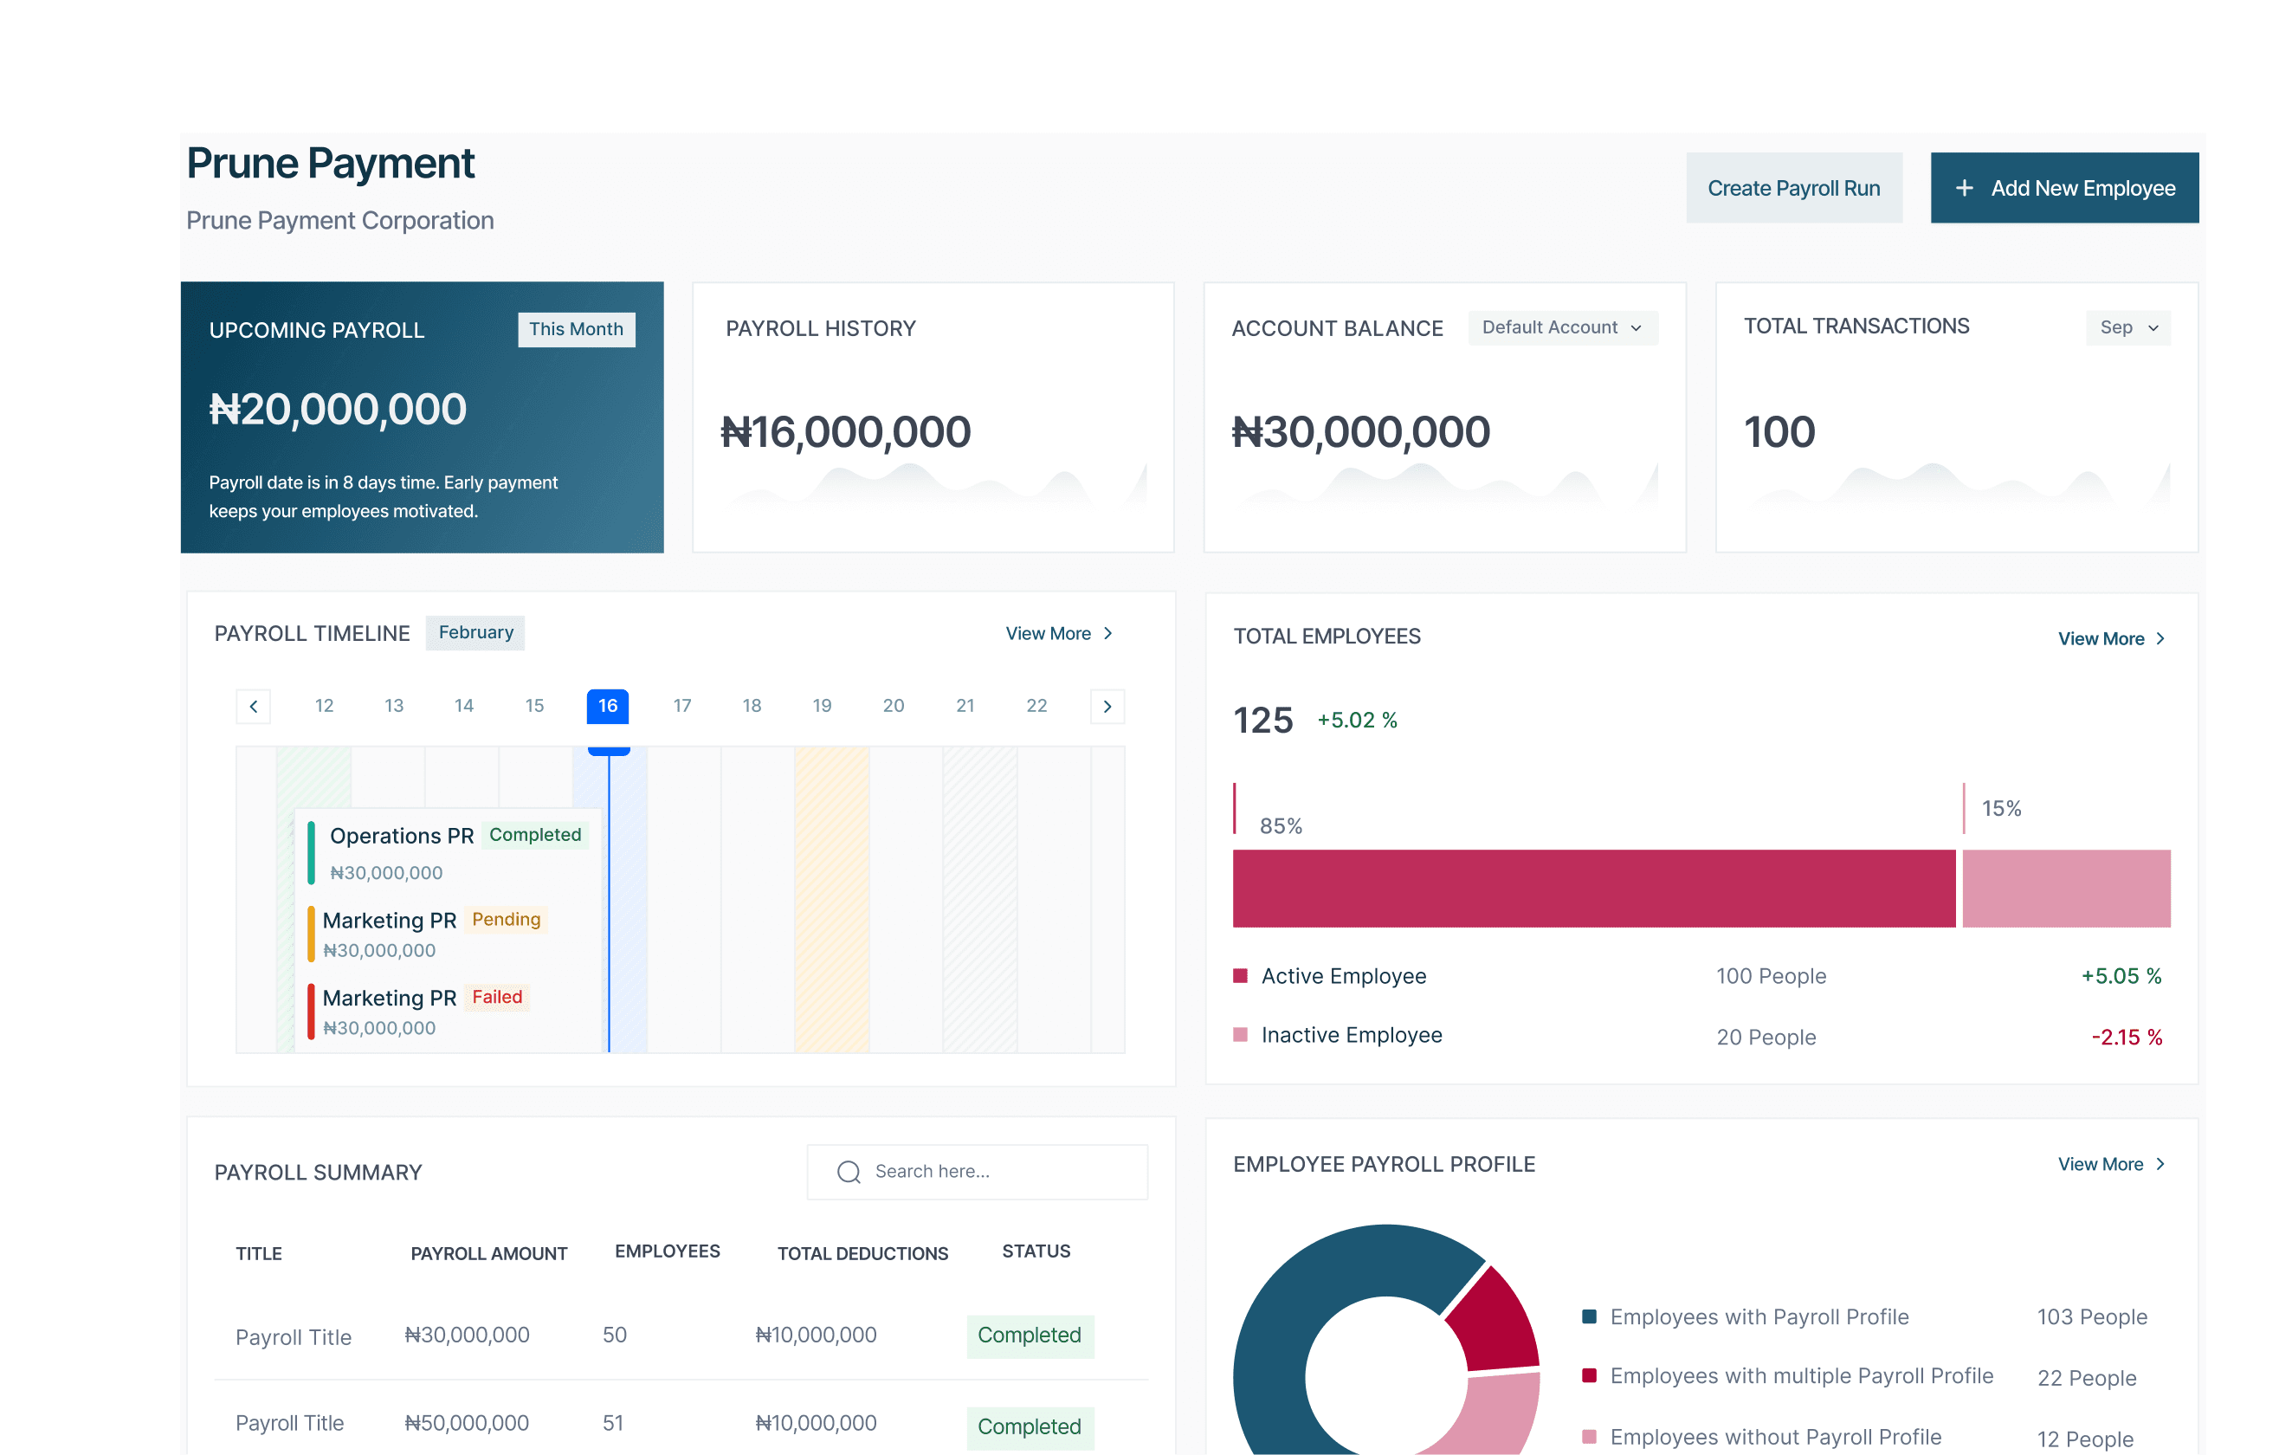Select date 19 in the timeline
This screenshot has width=2279, height=1455.
pos(822,706)
